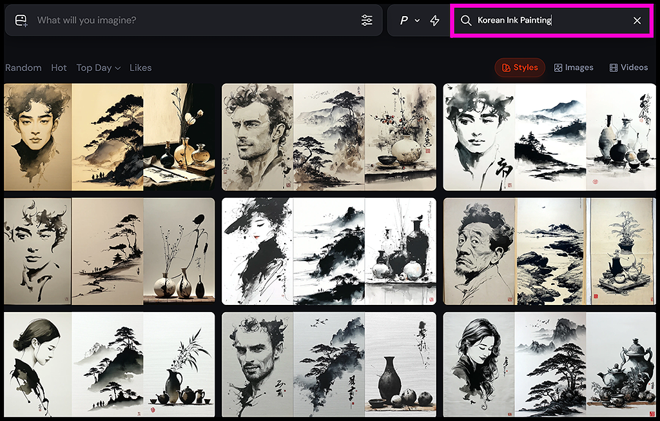The width and height of the screenshot is (660, 421).
Task: Open the top-left curly-haired portrait thumbnail
Action: click(37, 136)
